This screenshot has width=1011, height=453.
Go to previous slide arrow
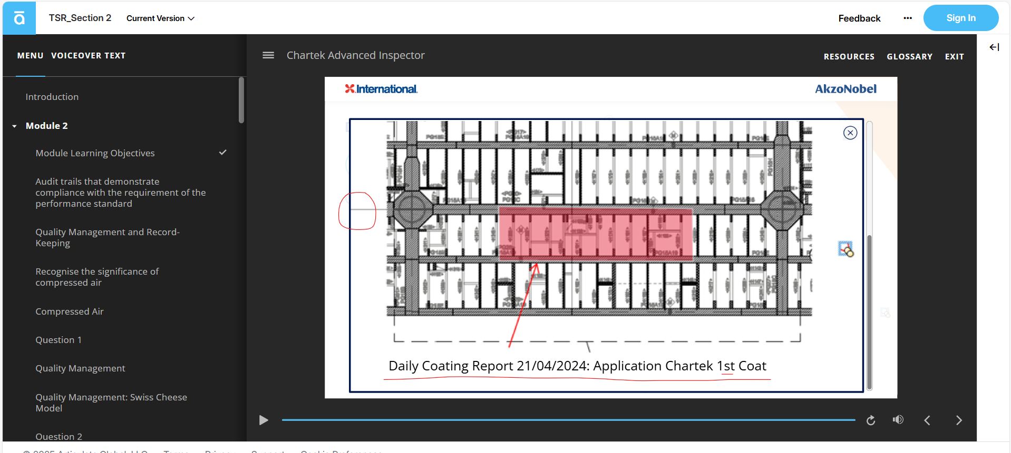coord(927,420)
